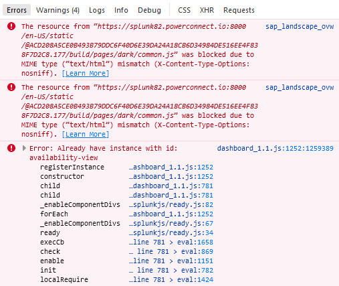339x286 pixels.
Task: Open execCb eval:1658 stack link
Action: [x=171, y=242]
